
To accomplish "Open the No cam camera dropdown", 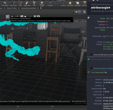I will [84, 21].
